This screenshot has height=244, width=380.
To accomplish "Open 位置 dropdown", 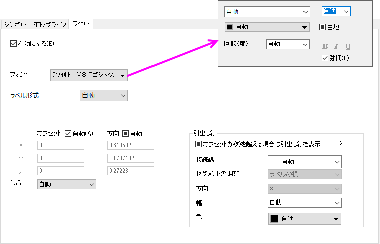I will click(66, 184).
